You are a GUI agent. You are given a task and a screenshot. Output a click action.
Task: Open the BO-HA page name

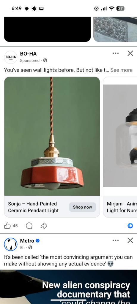point(28,54)
